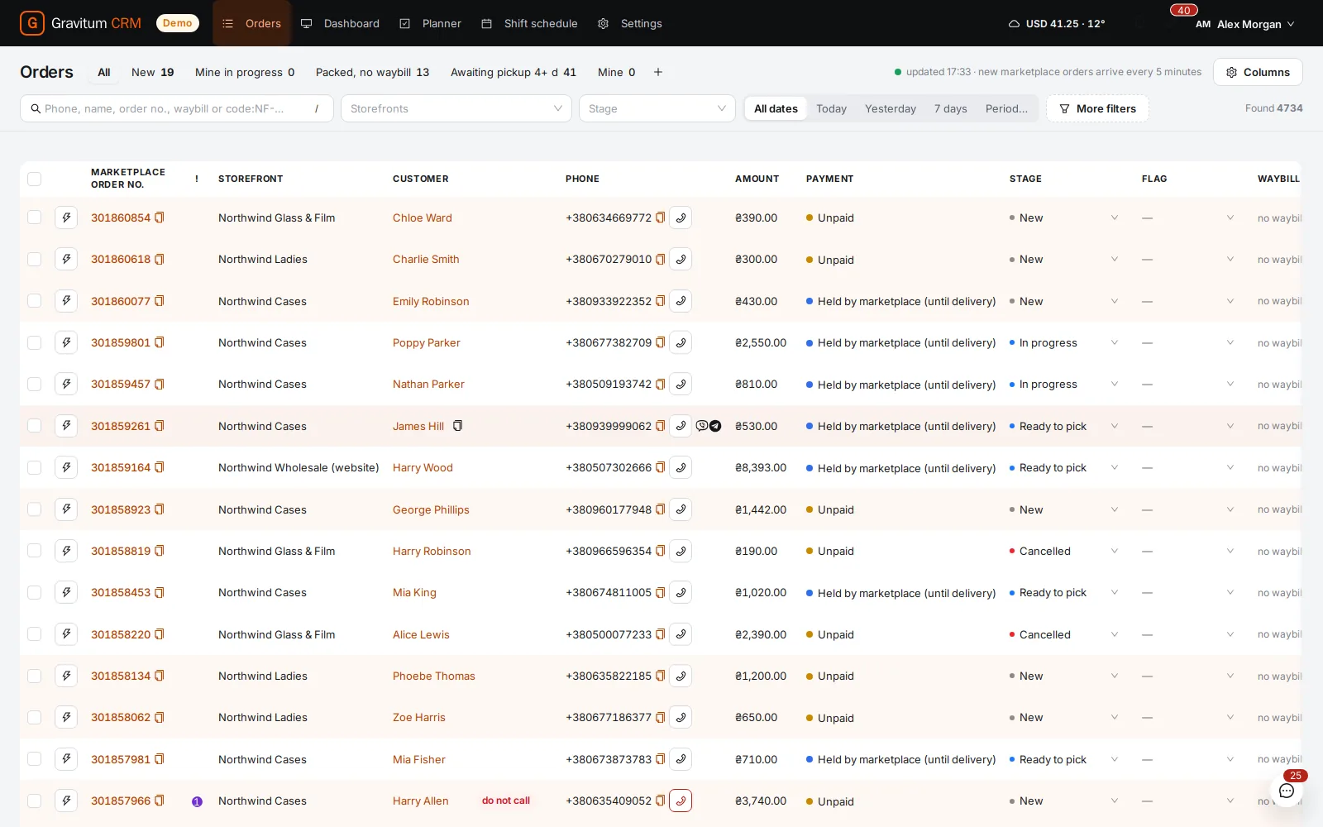This screenshot has height=827, width=1323.
Task: Open customer Emily Robinson link
Action: coord(431,301)
